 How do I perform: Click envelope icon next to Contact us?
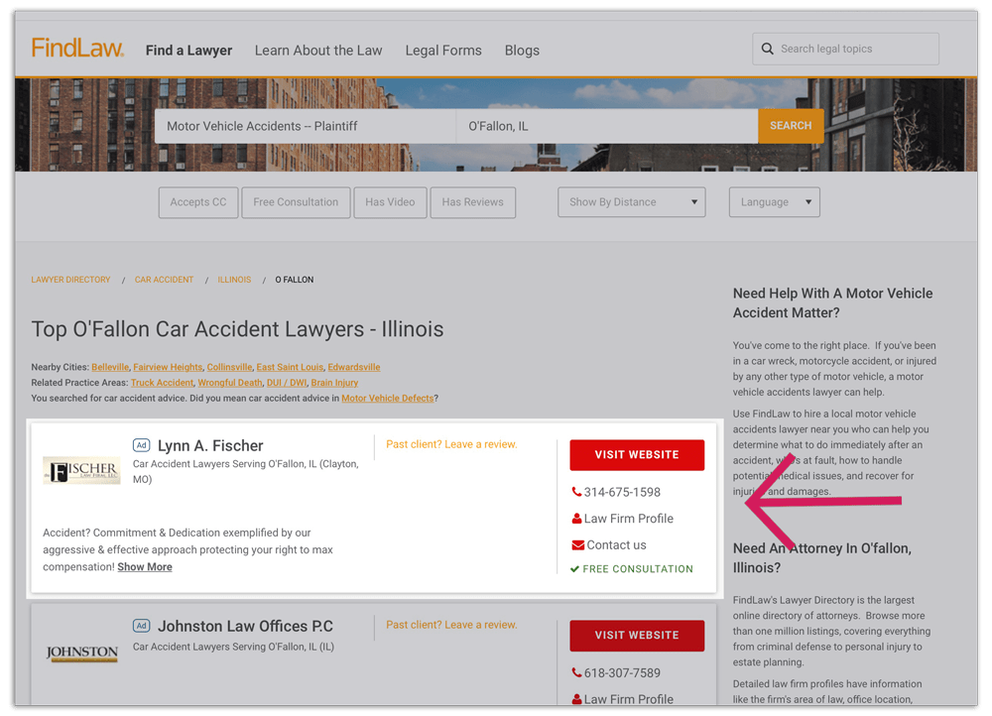(577, 544)
